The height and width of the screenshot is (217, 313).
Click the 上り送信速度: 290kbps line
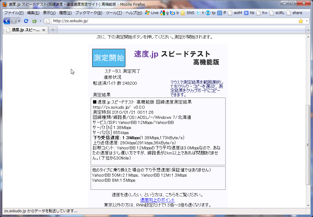tap(134, 143)
